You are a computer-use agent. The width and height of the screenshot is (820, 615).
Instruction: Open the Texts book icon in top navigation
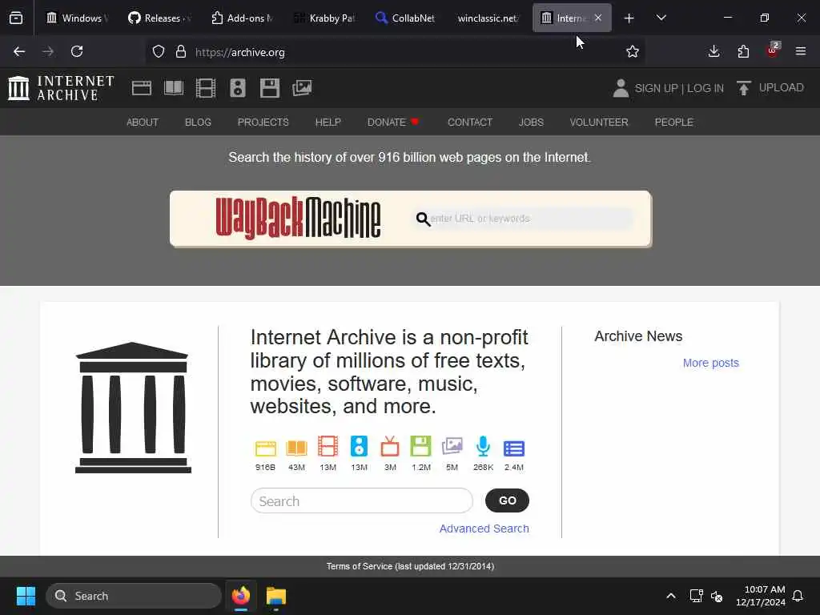(x=174, y=88)
